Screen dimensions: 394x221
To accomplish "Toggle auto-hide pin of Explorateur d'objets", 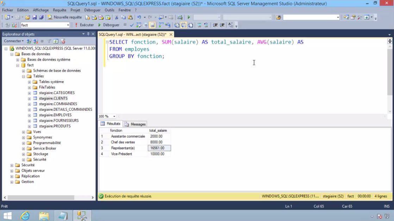I will (88, 34).
